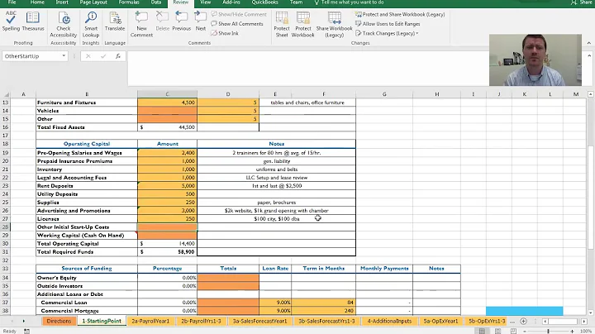
Task: Click the Share button
Action: point(581,2)
